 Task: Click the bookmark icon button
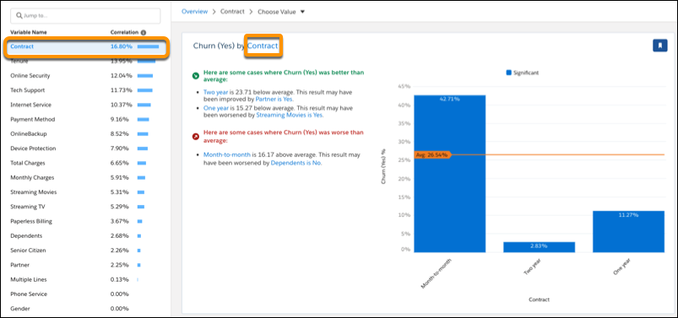[x=659, y=46]
